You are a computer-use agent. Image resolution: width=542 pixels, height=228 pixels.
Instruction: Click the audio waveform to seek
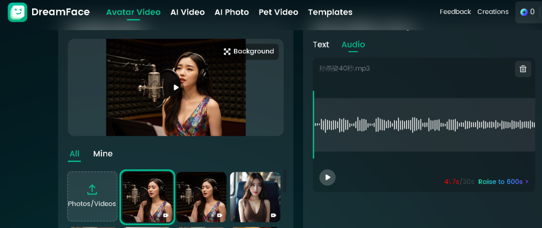tap(424, 125)
